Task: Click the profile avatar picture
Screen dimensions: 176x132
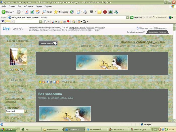Action: [x=18, y=57]
